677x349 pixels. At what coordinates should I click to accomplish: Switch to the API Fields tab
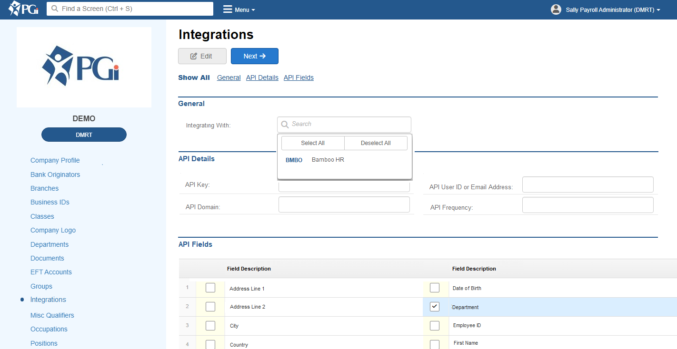tap(299, 78)
